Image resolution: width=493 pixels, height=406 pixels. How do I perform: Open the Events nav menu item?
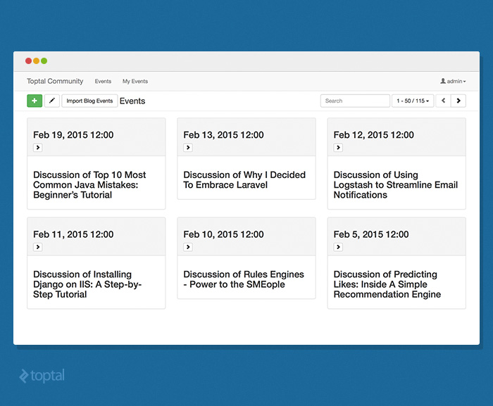[x=103, y=81]
